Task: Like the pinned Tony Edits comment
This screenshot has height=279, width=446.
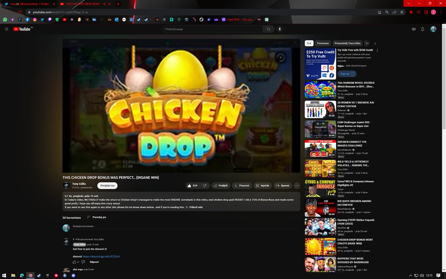Action: click(74, 262)
